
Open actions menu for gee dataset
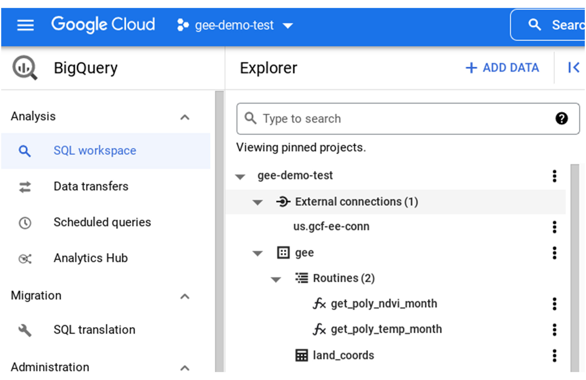554,253
